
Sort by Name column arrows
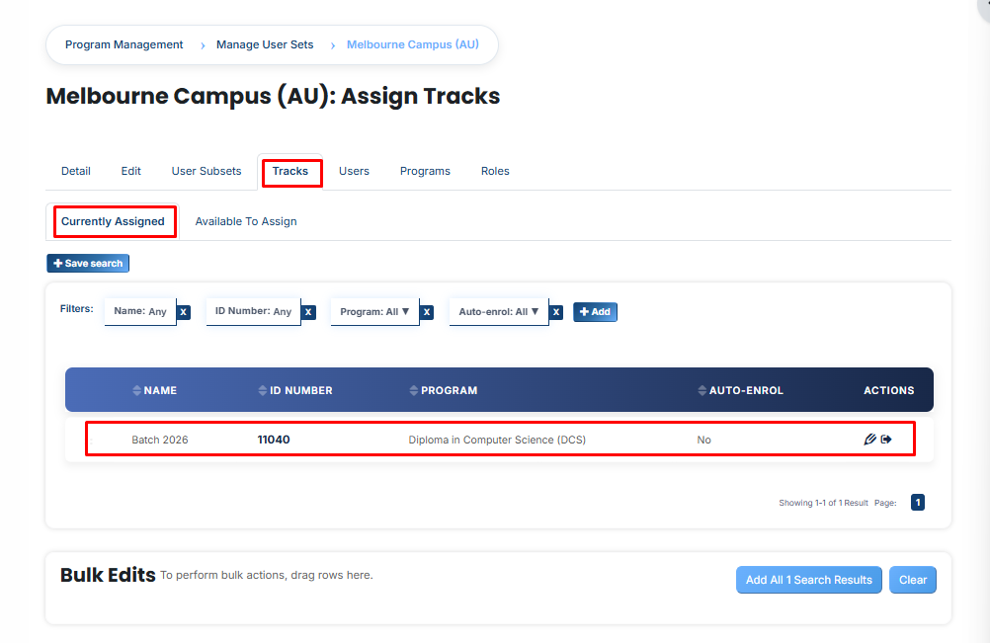point(137,390)
